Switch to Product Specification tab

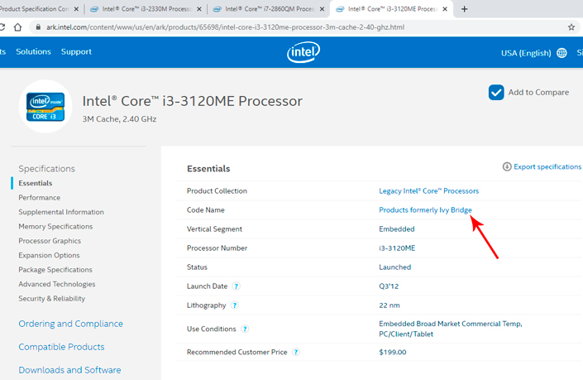37,9
